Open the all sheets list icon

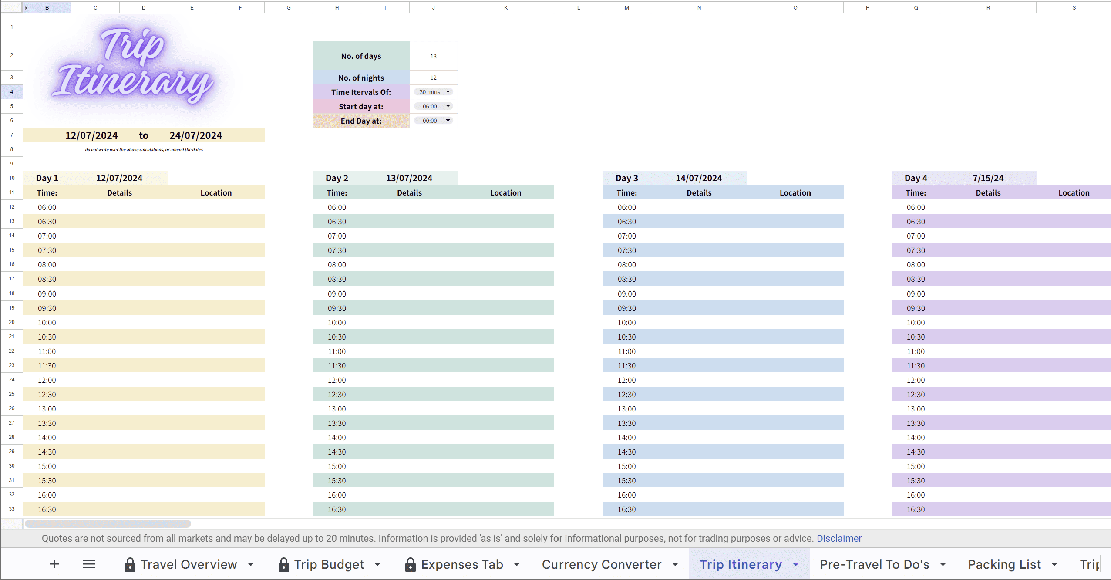[x=89, y=564]
